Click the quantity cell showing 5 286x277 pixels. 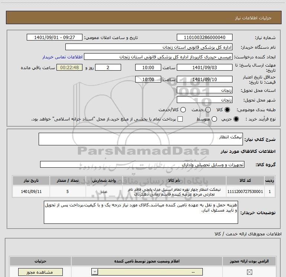tap(68, 191)
